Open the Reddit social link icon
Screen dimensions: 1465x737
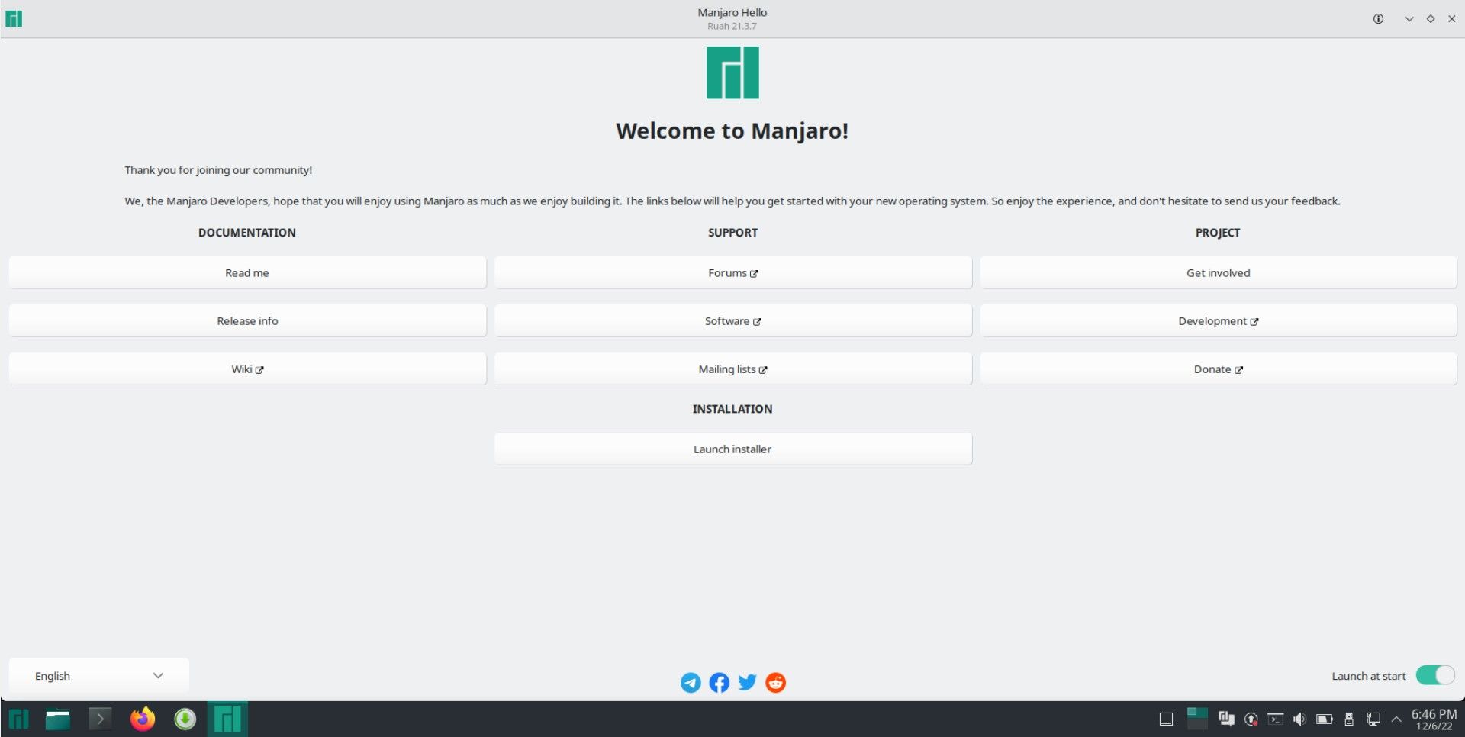click(775, 682)
